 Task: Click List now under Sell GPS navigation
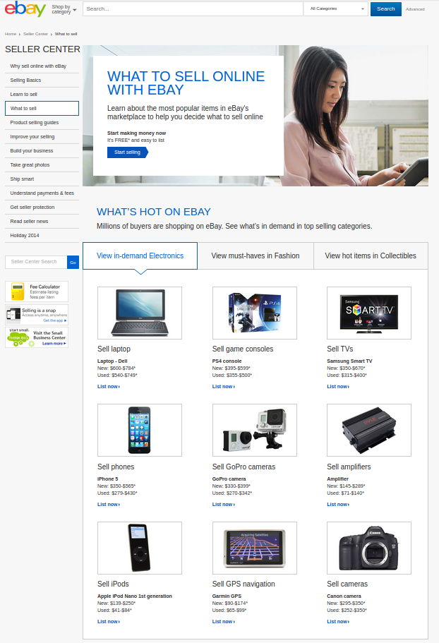point(224,622)
